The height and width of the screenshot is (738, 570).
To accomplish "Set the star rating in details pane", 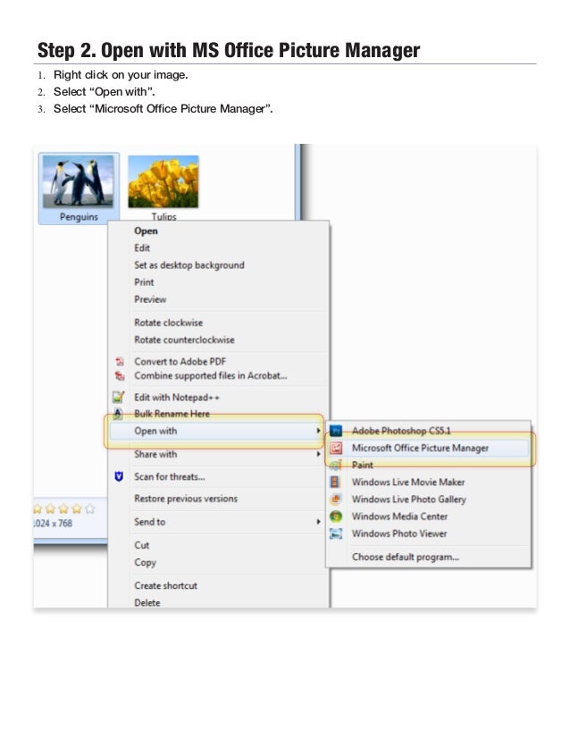I will click(x=64, y=508).
